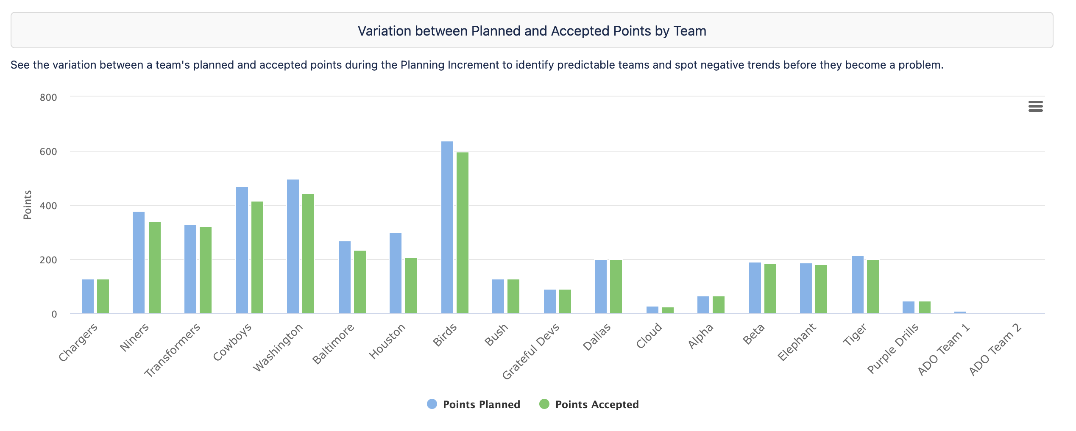
Task: Select the Dallas accepted points bar
Action: [x=616, y=287]
